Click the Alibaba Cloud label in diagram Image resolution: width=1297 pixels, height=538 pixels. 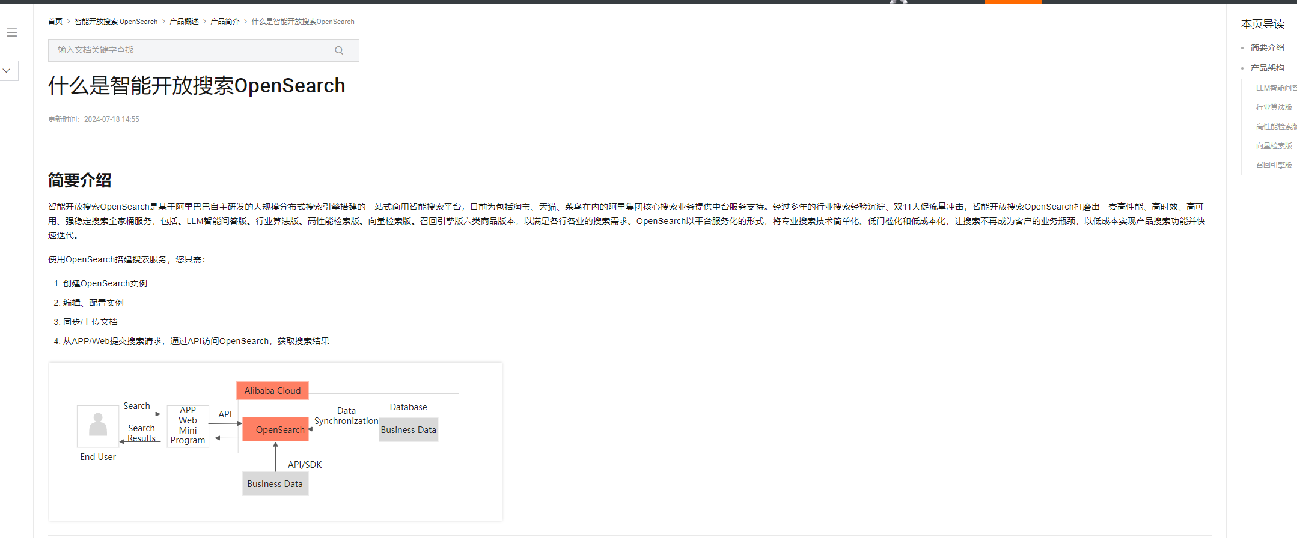[272, 391]
